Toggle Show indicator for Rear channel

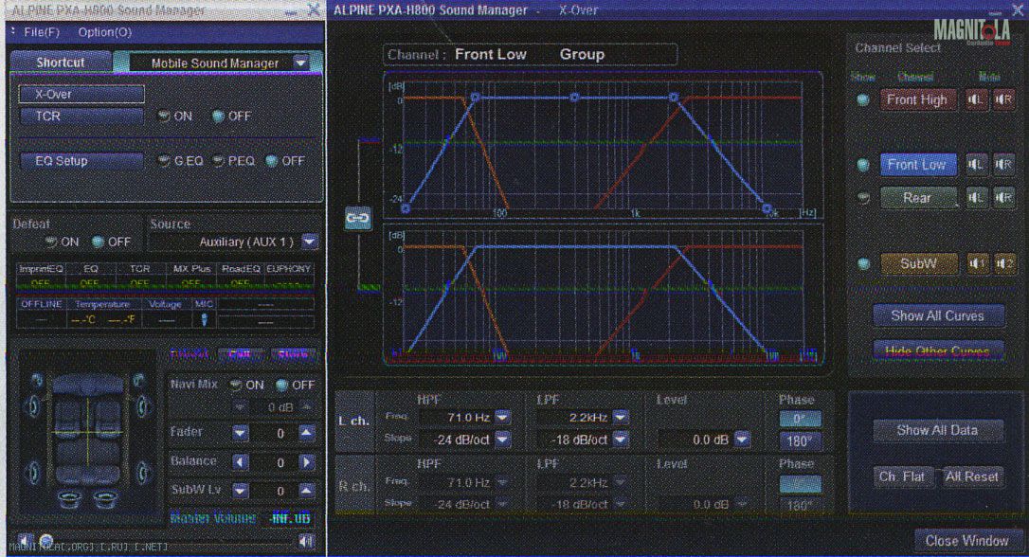tap(863, 197)
